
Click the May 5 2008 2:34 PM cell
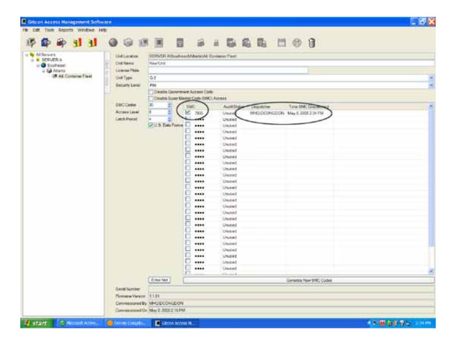coord(305,113)
